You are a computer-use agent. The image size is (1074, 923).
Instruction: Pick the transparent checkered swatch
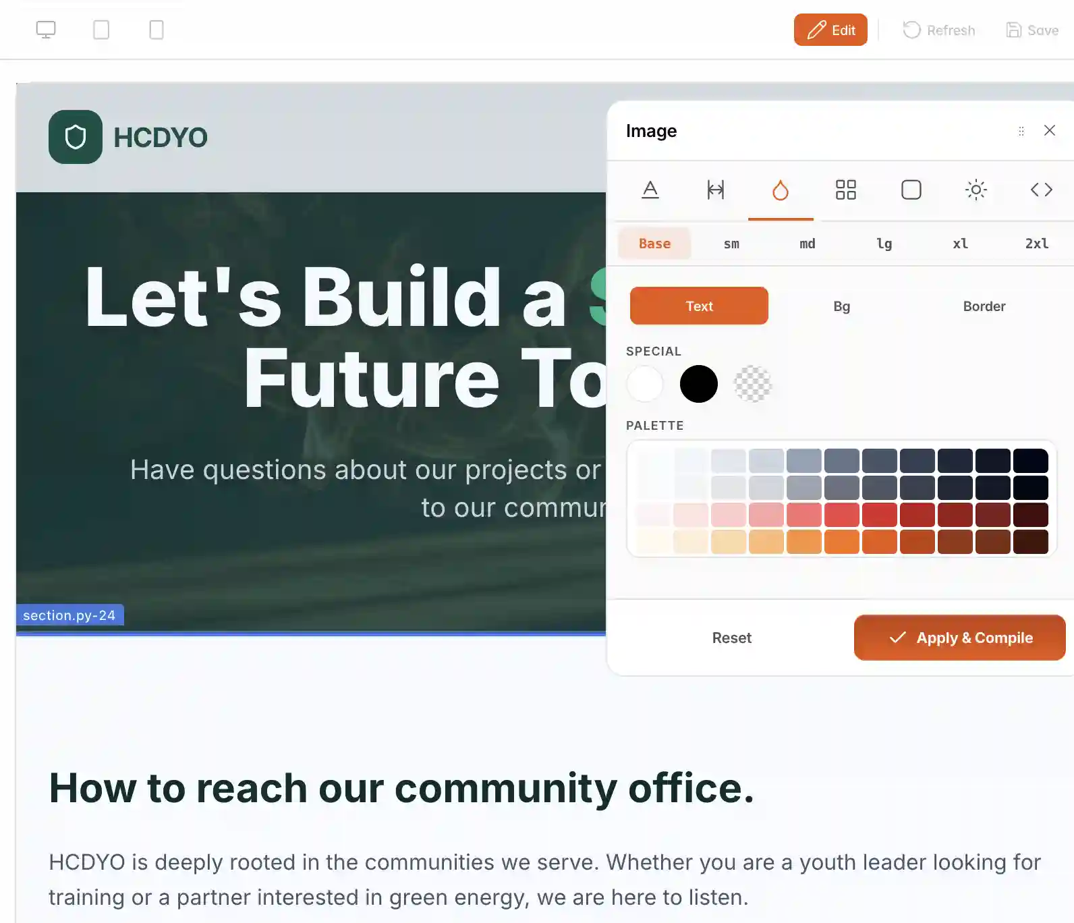coord(753,384)
